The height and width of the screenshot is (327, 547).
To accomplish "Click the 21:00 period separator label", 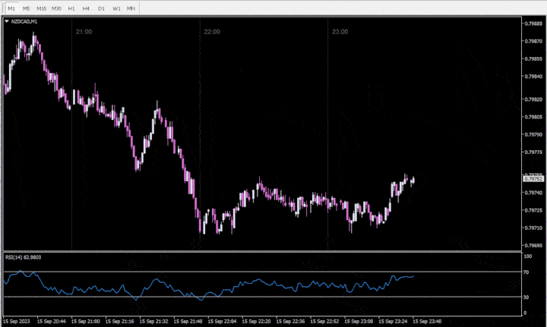I will point(84,32).
